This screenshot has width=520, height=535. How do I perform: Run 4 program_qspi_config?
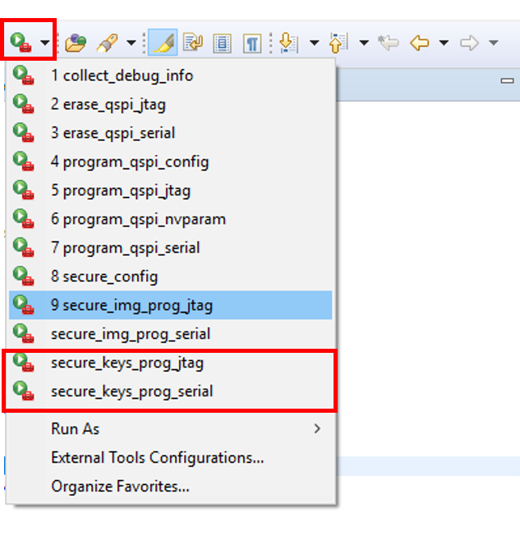tap(171, 162)
